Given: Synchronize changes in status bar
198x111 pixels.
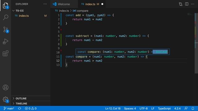Looking at the screenshot, I should (19, 108).
